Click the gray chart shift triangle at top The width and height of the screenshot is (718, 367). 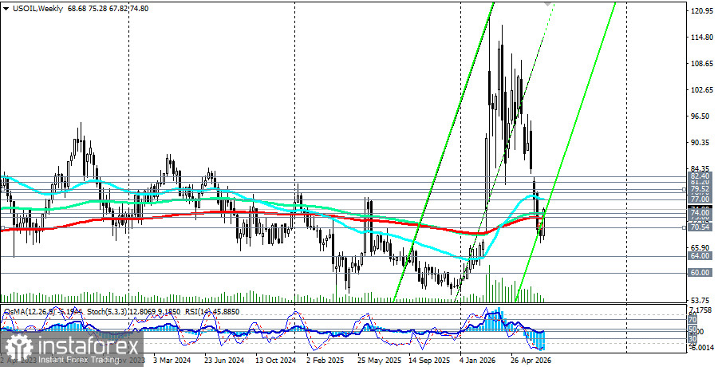pyautogui.click(x=547, y=4)
